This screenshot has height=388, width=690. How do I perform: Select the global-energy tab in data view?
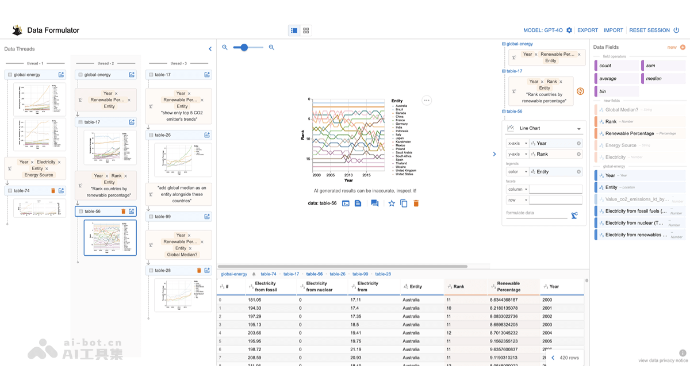pos(233,274)
